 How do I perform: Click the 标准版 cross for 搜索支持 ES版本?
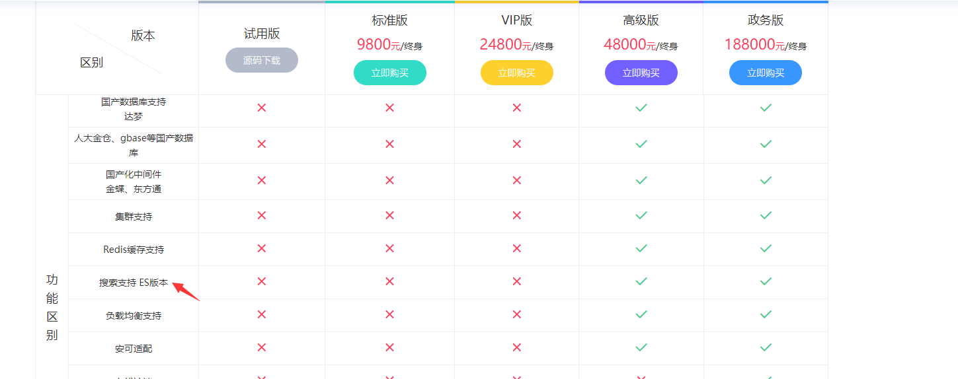tap(389, 281)
